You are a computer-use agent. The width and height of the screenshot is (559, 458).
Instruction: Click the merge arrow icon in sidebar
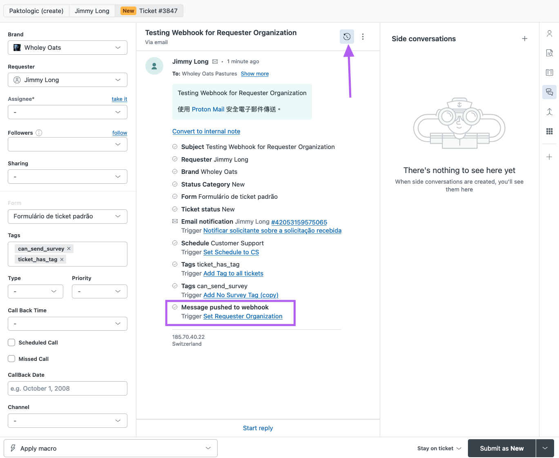click(549, 111)
